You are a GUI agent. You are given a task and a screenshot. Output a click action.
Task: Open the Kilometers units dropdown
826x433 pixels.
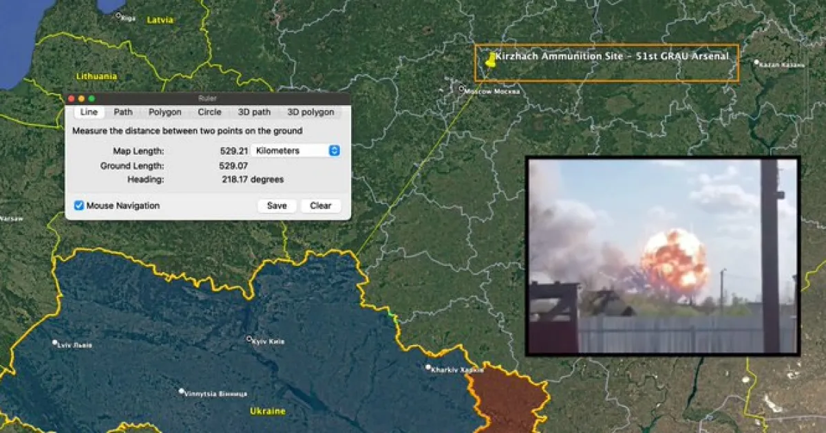coord(295,151)
